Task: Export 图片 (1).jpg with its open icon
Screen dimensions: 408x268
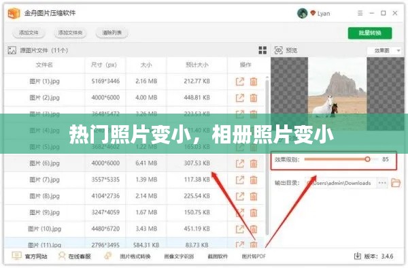Action: click(239, 82)
